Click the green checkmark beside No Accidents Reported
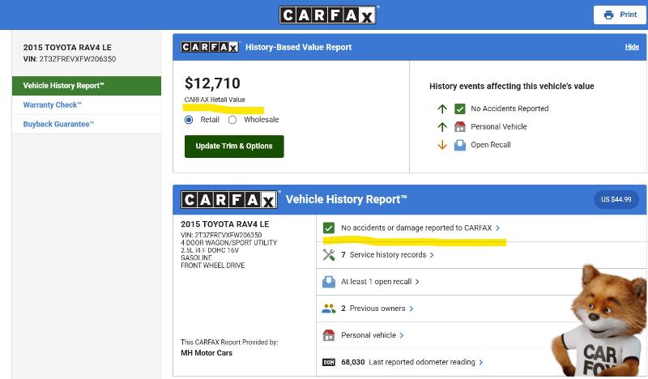 click(460, 109)
